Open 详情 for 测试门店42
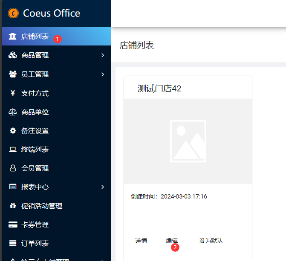 click(x=141, y=241)
